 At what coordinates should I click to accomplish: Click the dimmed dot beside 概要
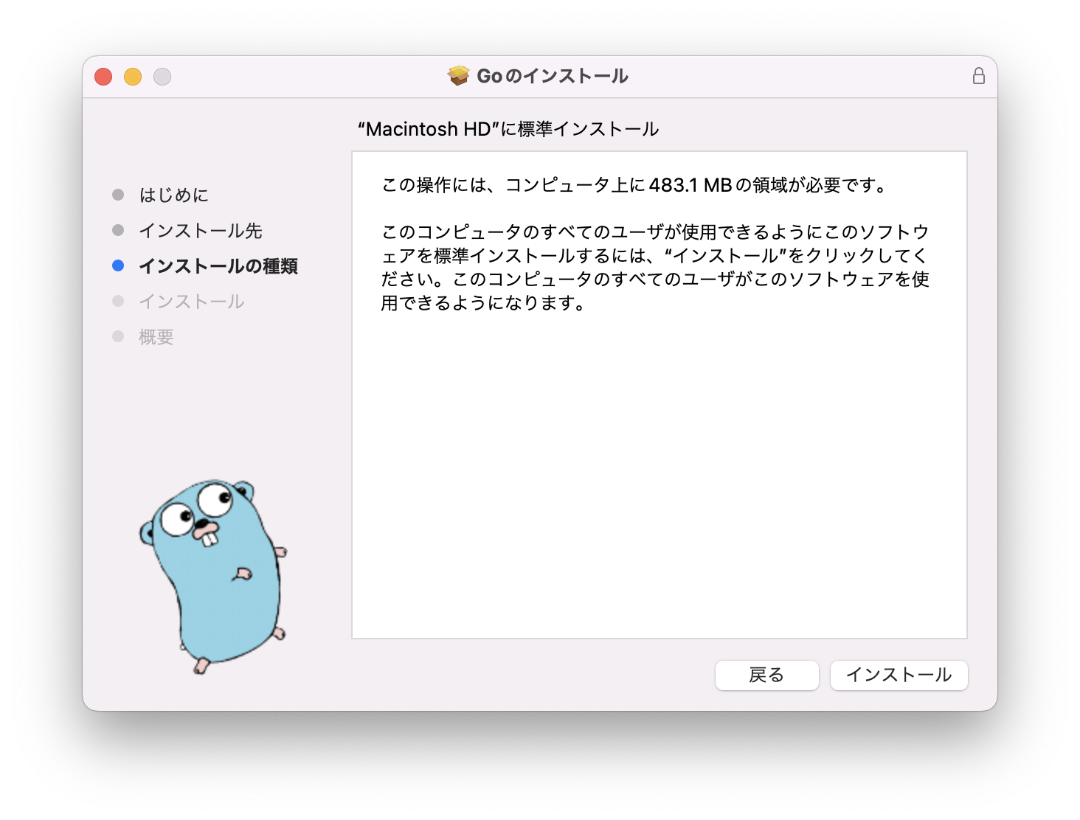(x=118, y=336)
